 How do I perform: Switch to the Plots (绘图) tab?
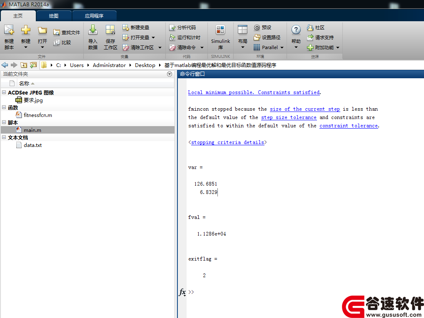[54, 16]
